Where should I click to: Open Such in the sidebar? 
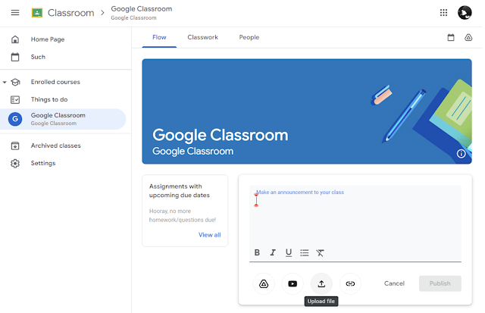click(x=38, y=57)
